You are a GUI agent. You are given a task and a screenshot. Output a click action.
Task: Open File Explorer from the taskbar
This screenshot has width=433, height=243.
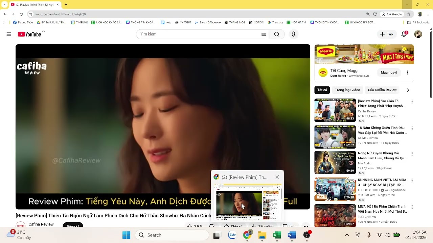pyautogui.click(x=262, y=235)
